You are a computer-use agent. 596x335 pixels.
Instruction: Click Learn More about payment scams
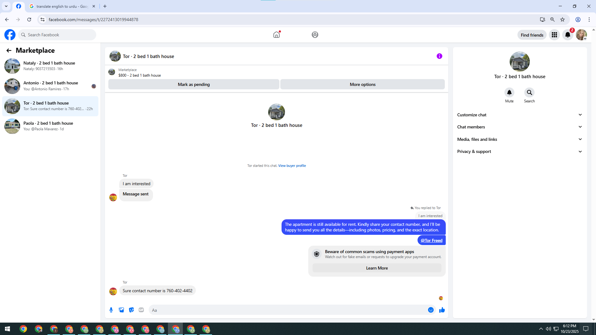377,268
